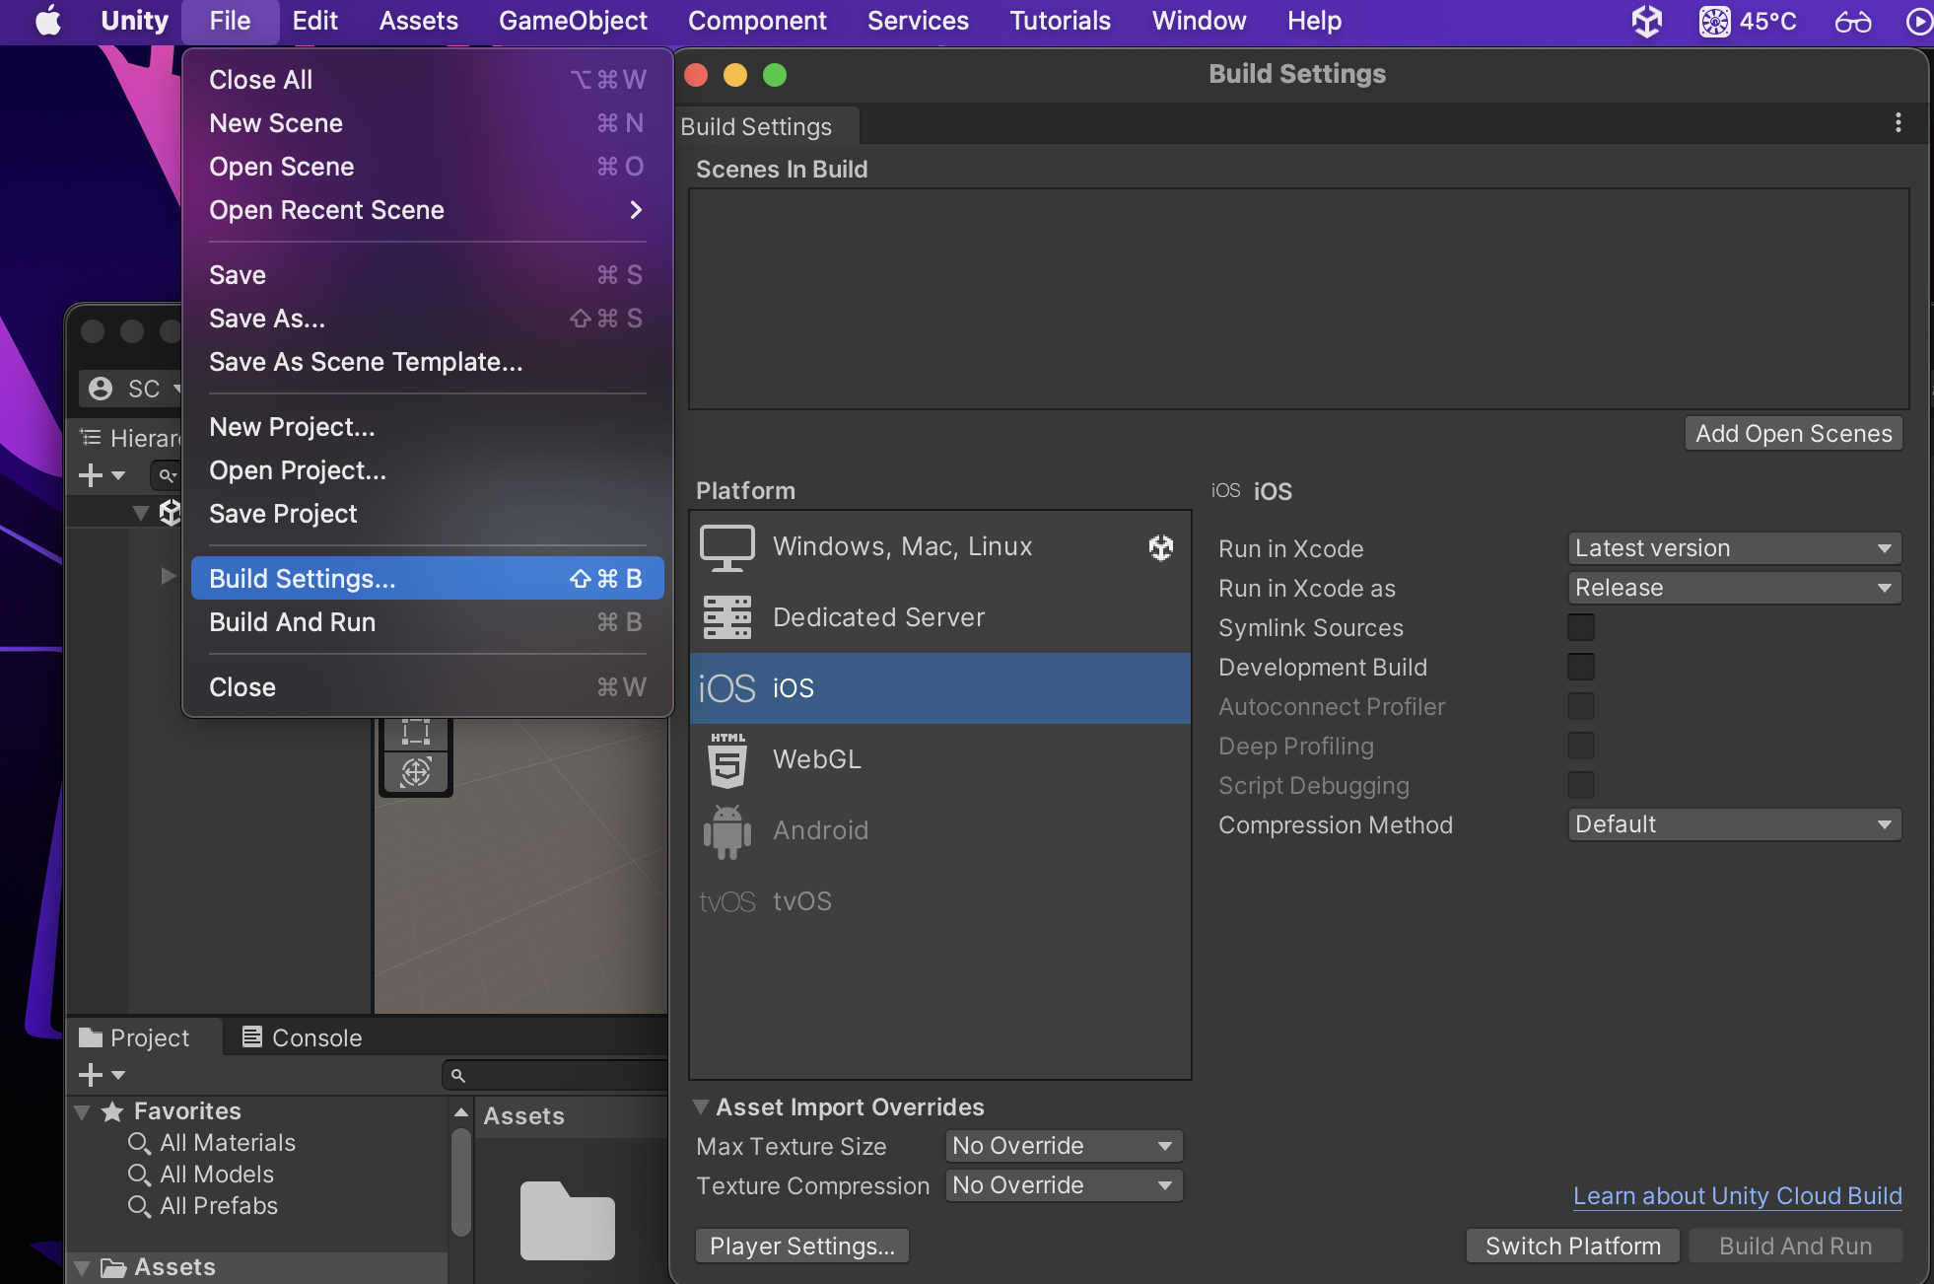Select Android platform
The height and width of the screenshot is (1284, 1934).
pos(940,830)
